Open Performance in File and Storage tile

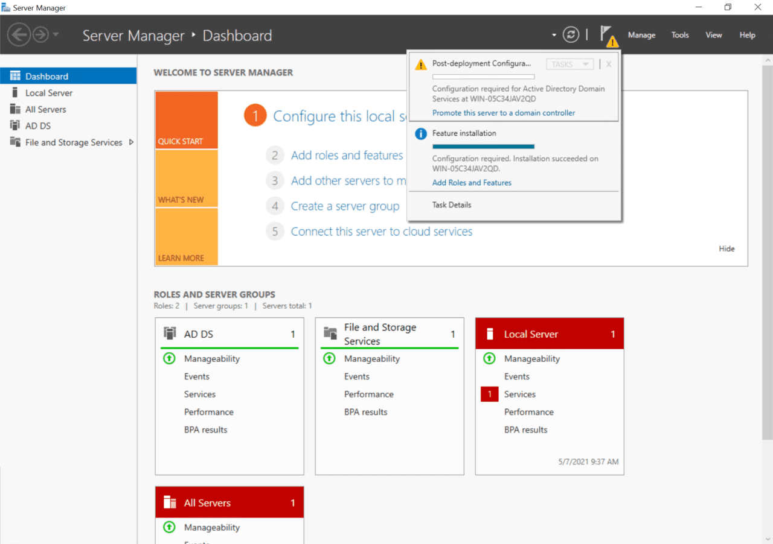(369, 394)
